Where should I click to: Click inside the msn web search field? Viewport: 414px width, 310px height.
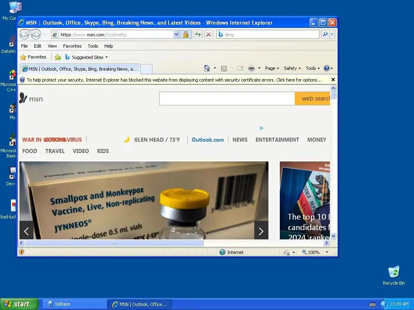point(227,98)
